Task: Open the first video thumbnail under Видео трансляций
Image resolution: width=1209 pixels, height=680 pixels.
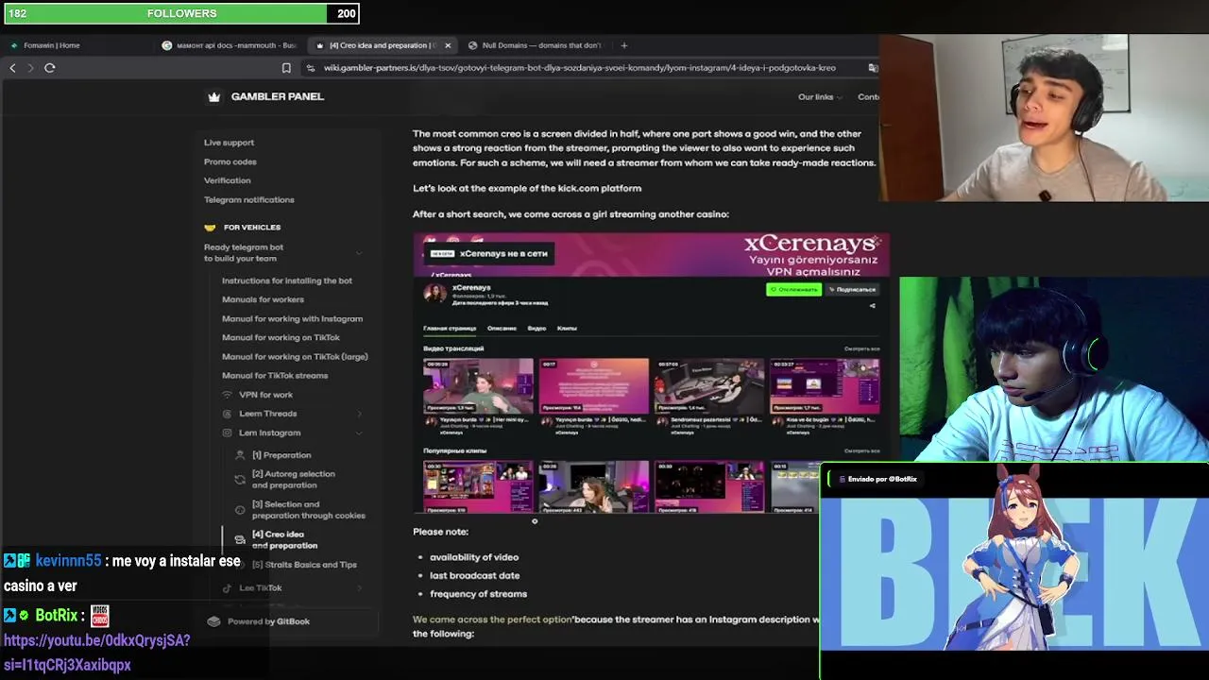Action: point(478,385)
